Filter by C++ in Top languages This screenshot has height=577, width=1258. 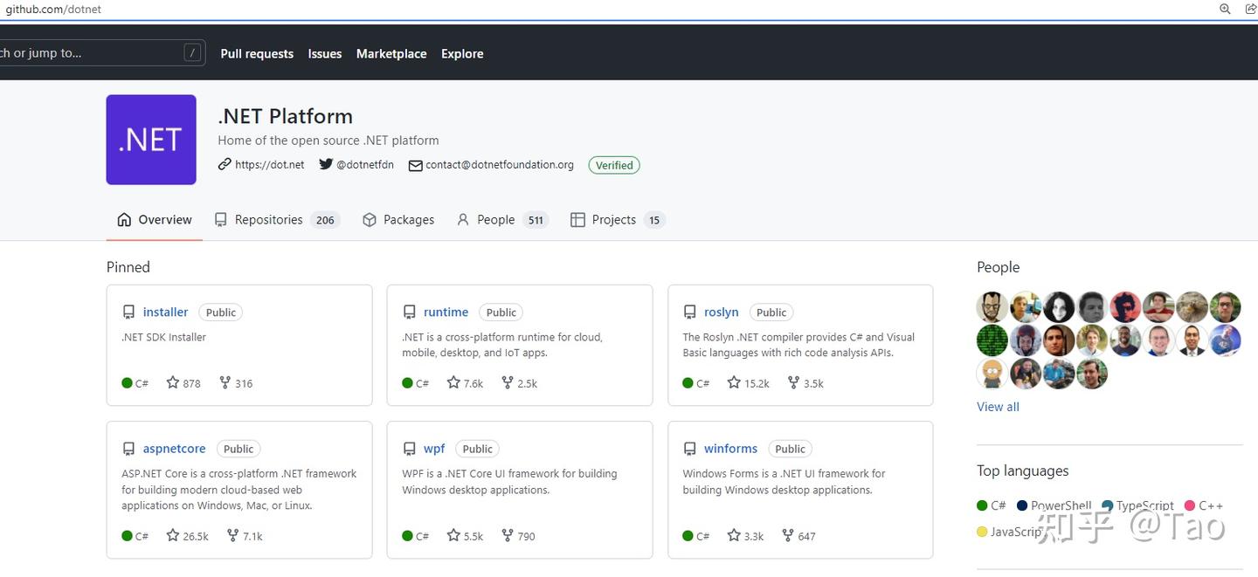tap(1204, 505)
